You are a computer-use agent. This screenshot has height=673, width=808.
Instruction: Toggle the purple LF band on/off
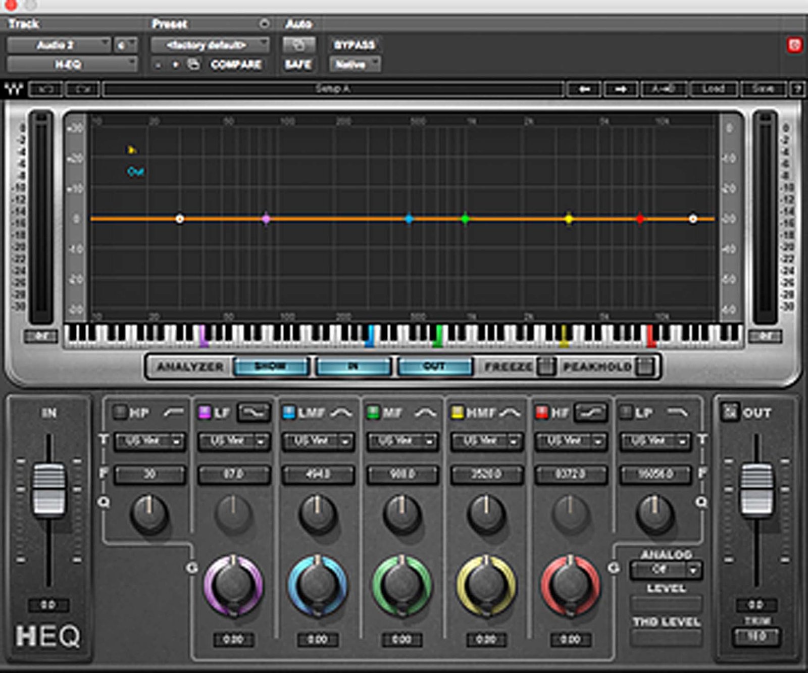tap(205, 412)
